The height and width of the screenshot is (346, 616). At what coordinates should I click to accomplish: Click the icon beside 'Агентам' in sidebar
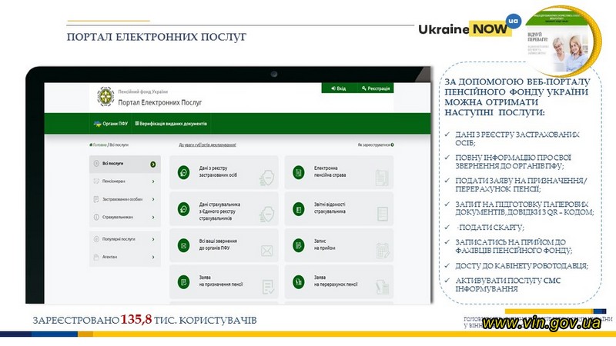(96, 257)
